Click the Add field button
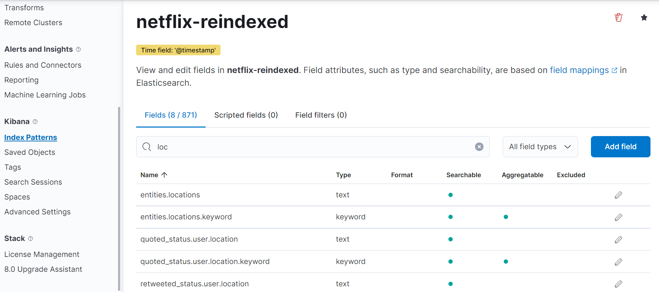The image size is (659, 292). [x=620, y=147]
